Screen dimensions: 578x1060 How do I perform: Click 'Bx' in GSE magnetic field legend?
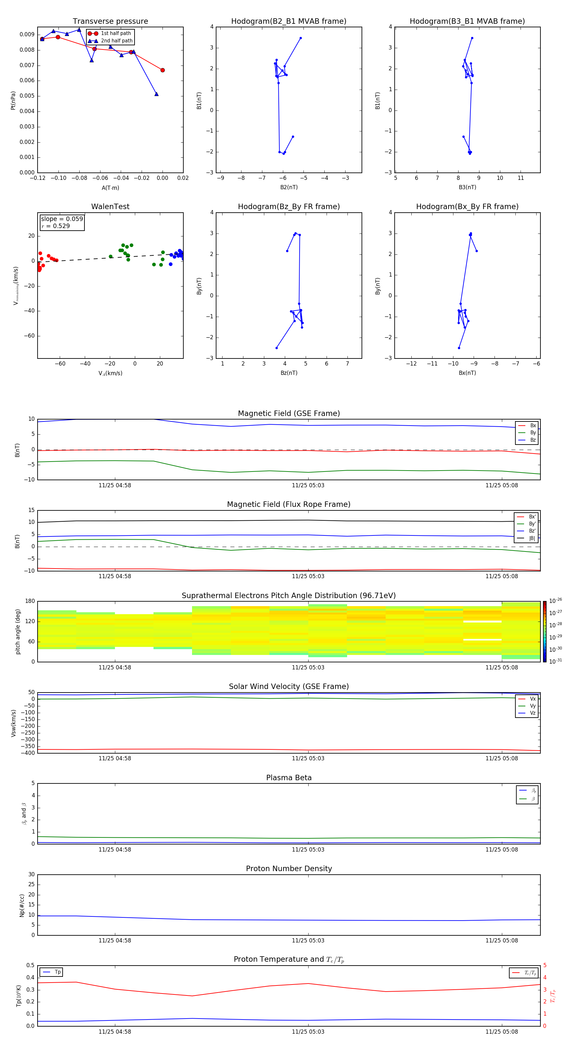pos(533,426)
